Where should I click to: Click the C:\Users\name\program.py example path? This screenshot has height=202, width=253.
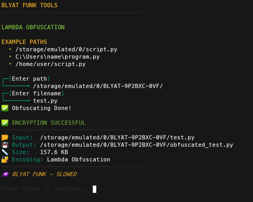(x=58, y=57)
